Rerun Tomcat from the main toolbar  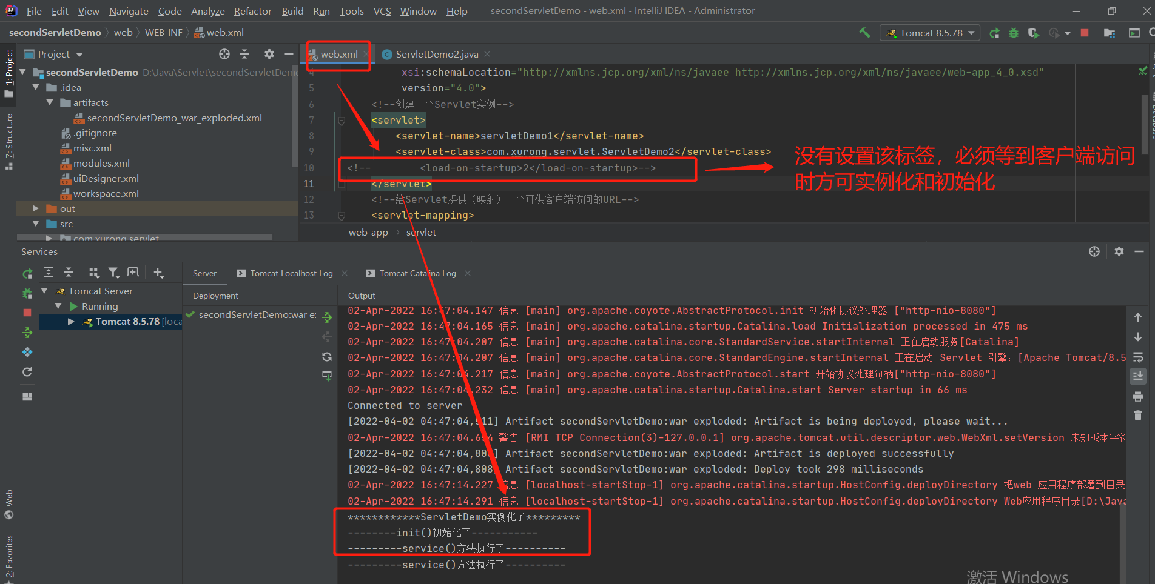click(994, 33)
